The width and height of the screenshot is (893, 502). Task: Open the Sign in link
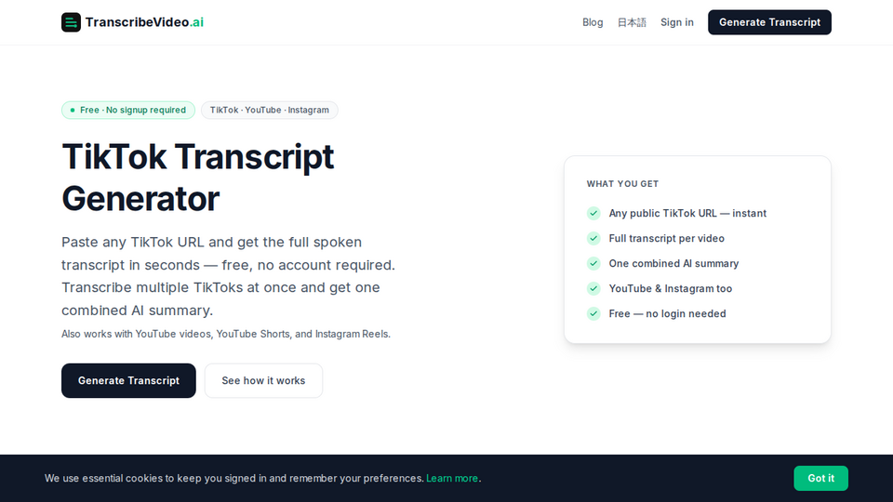[676, 22]
